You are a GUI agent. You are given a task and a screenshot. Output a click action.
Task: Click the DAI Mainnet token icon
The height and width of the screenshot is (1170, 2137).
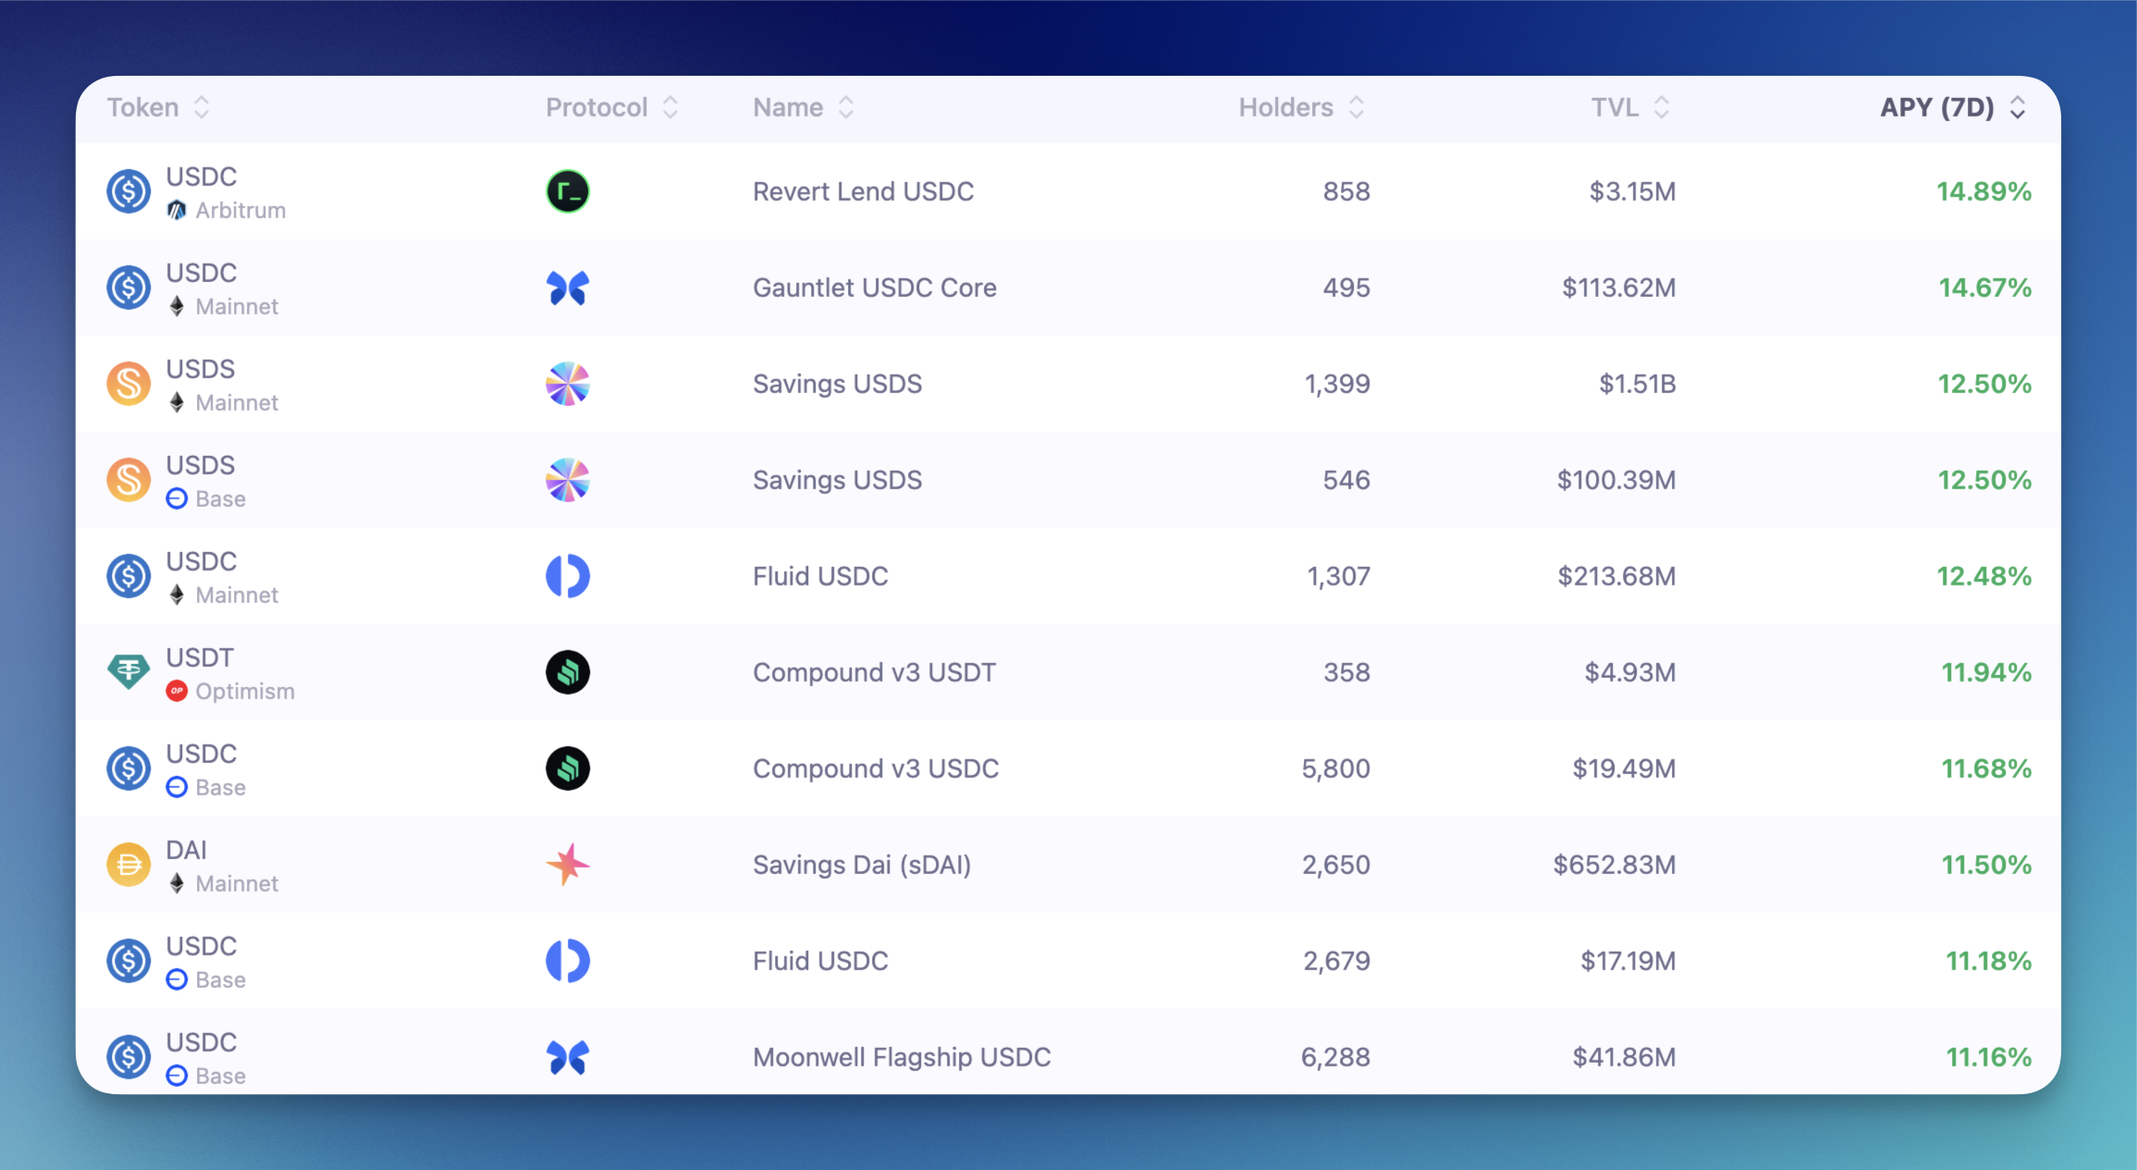click(129, 865)
